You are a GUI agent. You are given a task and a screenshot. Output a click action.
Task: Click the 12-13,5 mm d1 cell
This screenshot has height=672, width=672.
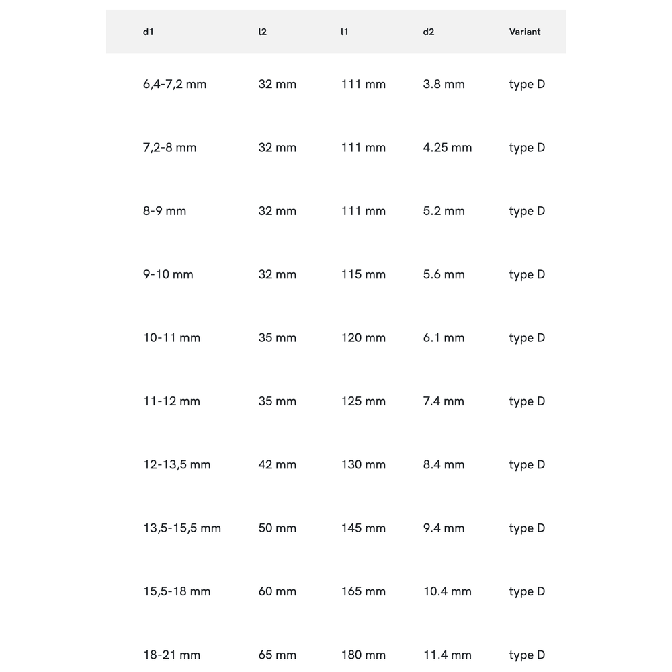(177, 465)
